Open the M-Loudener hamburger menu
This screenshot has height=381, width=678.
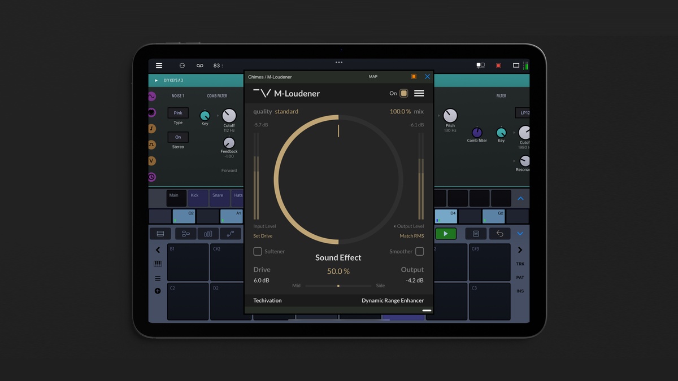point(419,93)
